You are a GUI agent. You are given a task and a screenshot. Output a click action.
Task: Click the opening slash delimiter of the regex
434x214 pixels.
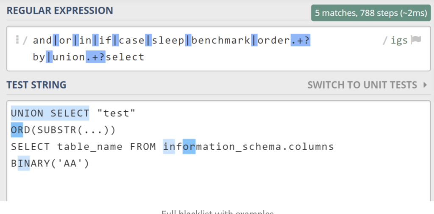click(25, 41)
